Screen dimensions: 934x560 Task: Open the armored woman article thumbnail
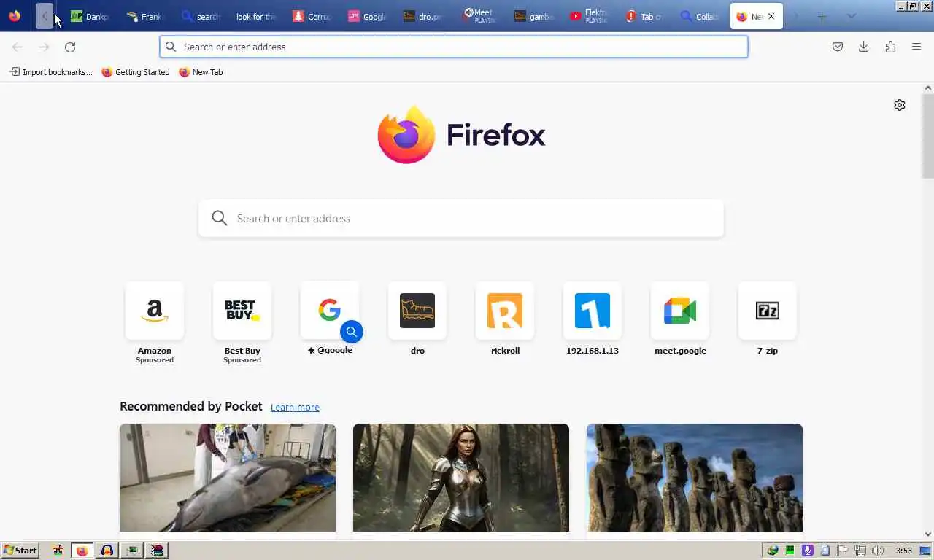tap(461, 478)
